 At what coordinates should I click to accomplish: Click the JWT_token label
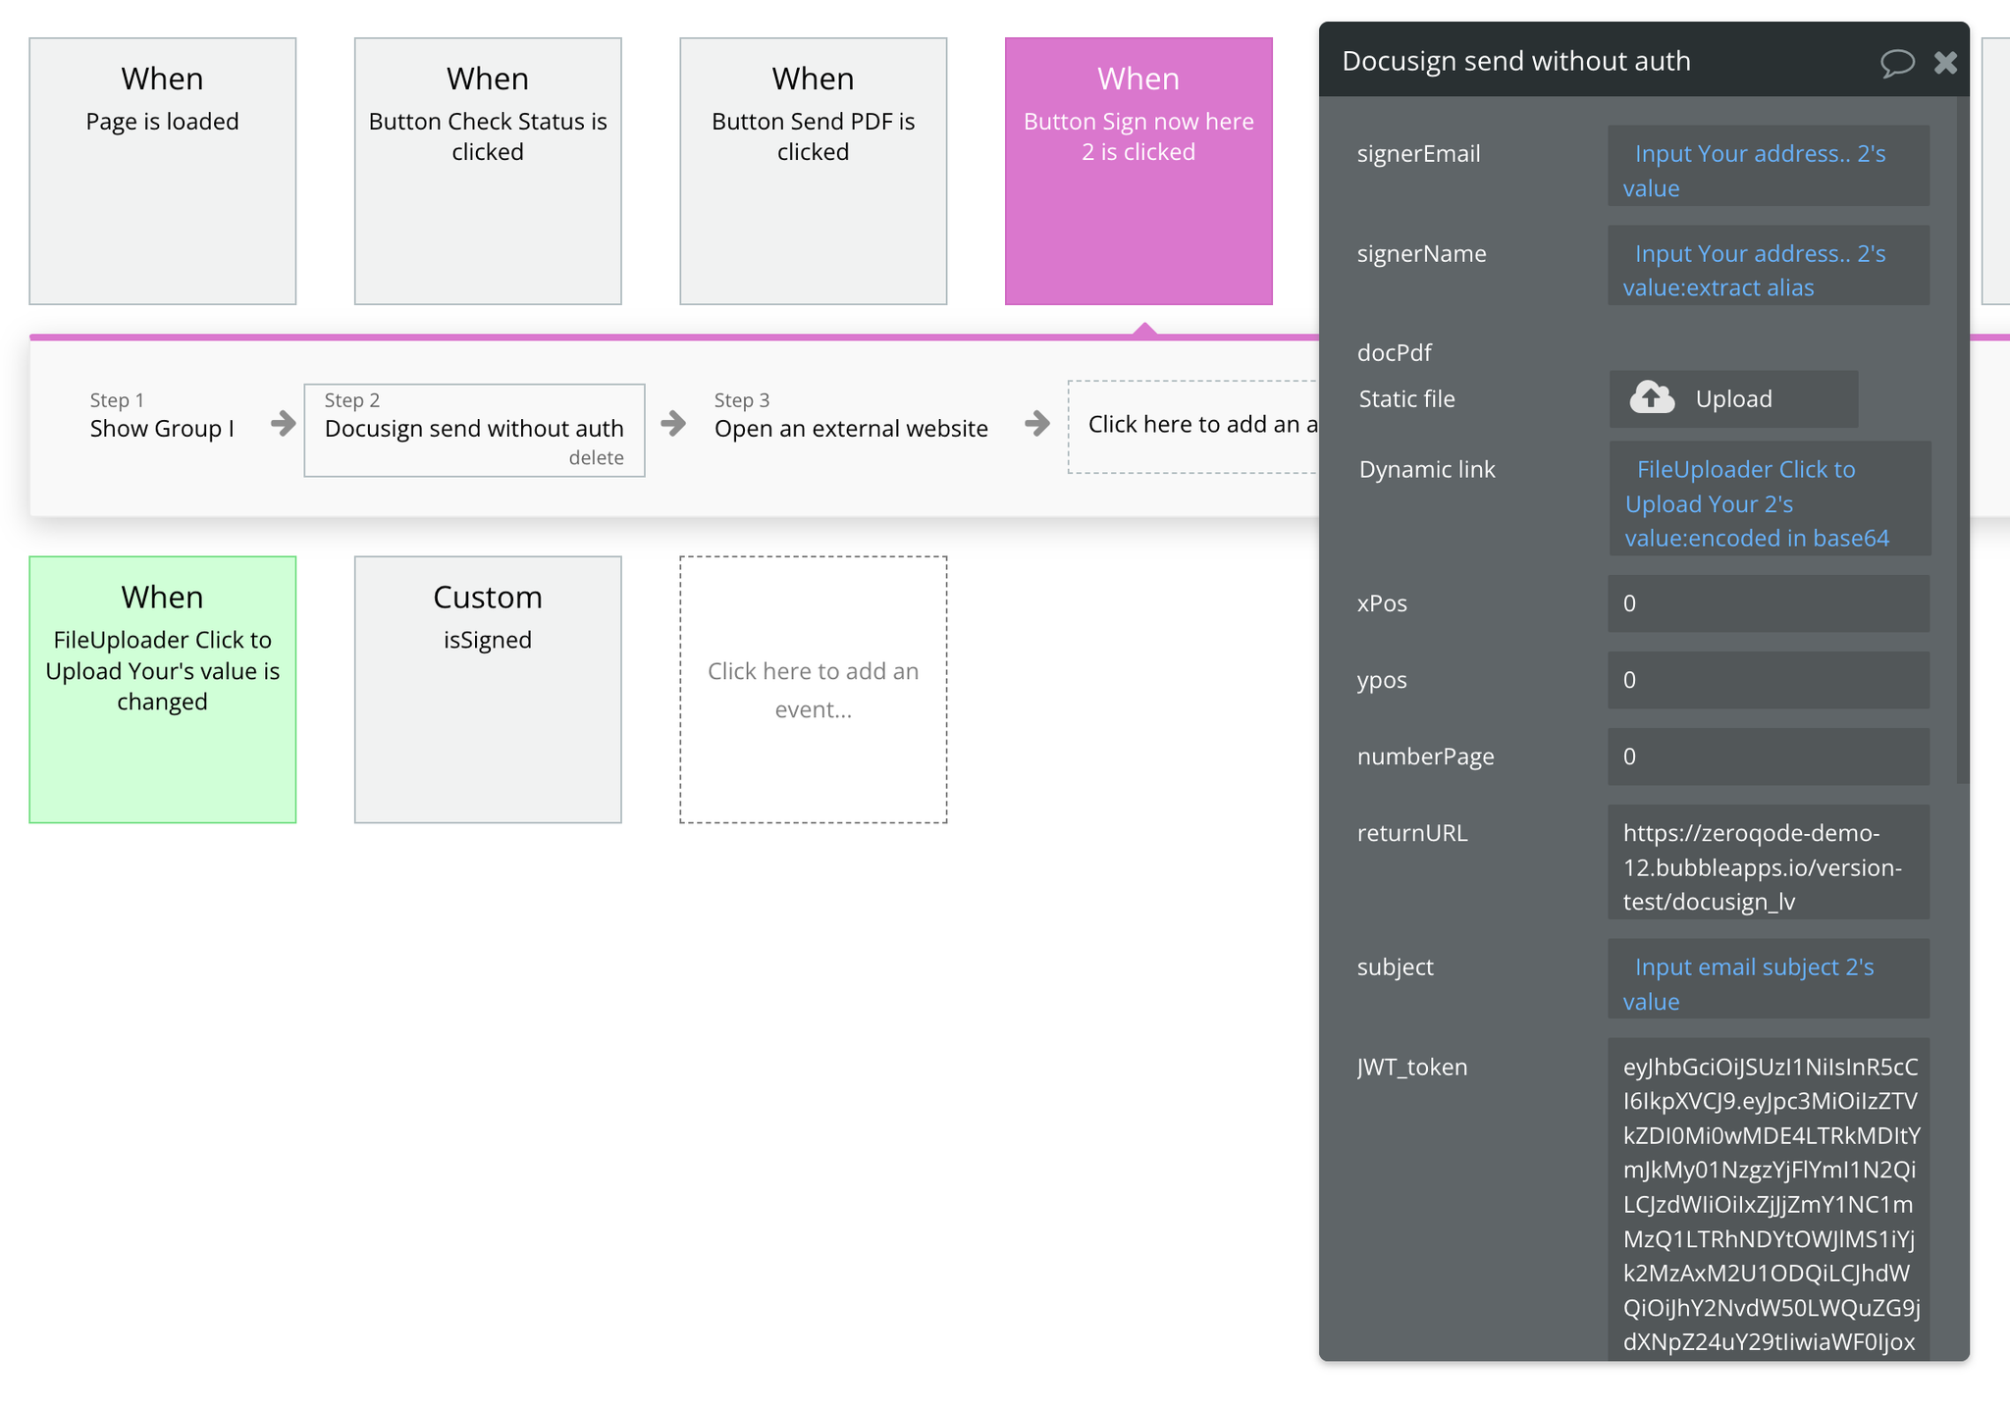[1412, 1068]
